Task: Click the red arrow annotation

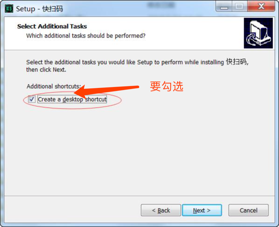Action: pyautogui.click(x=106, y=91)
